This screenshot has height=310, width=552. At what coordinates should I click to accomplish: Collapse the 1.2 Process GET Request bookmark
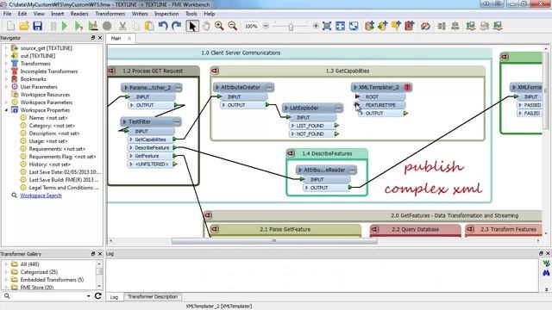[x=112, y=71]
